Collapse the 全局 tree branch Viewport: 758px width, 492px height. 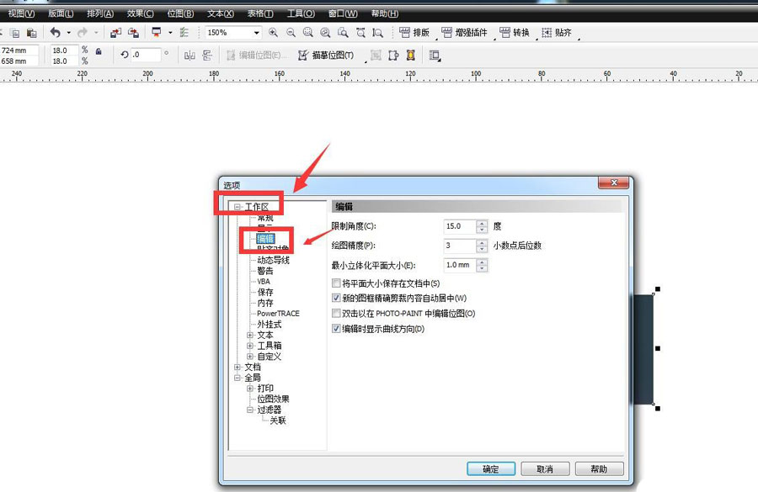click(x=236, y=377)
